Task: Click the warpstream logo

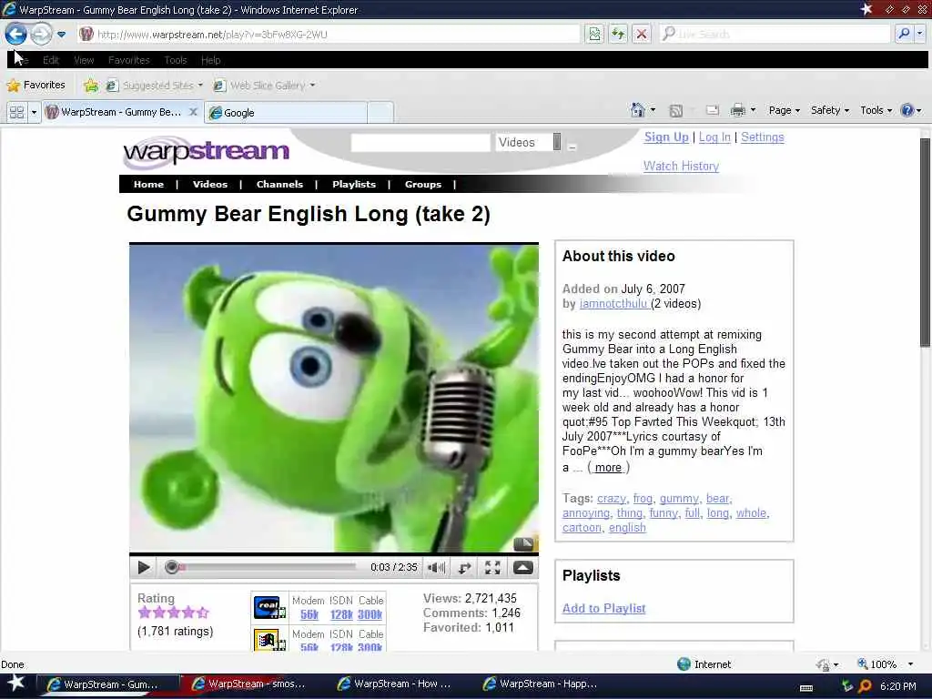Action: click(x=206, y=153)
